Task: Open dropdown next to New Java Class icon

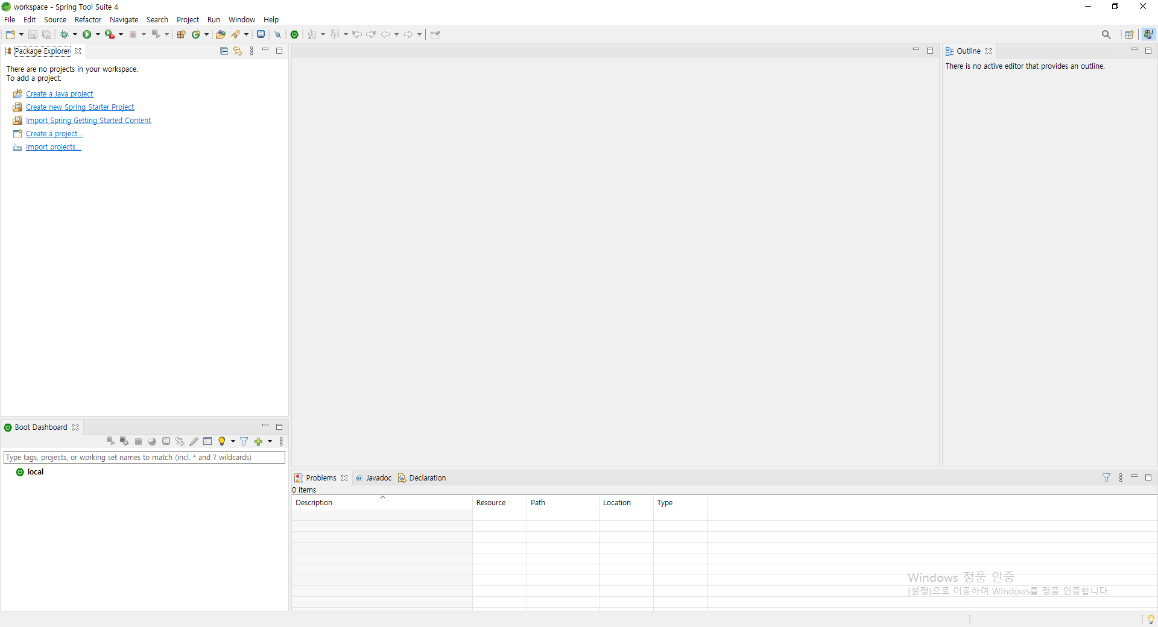Action: (206, 34)
